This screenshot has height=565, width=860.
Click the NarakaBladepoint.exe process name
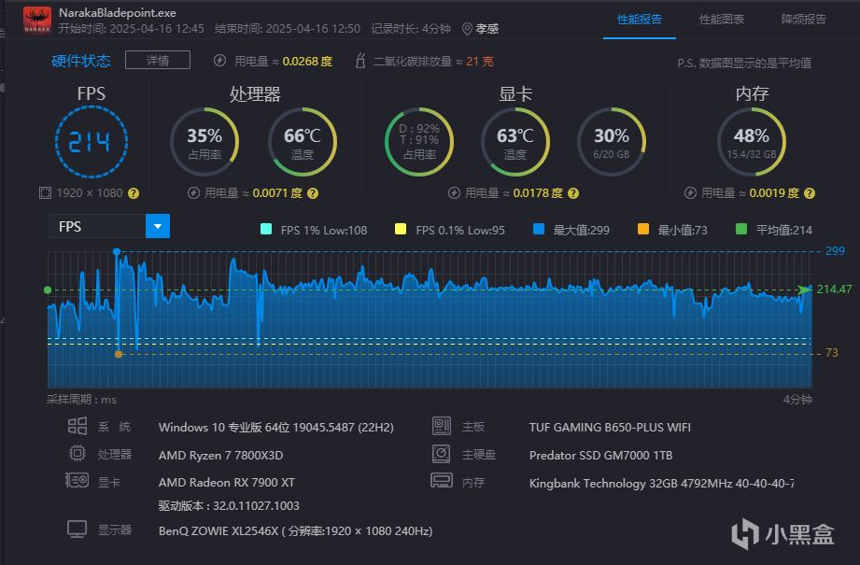point(118,13)
